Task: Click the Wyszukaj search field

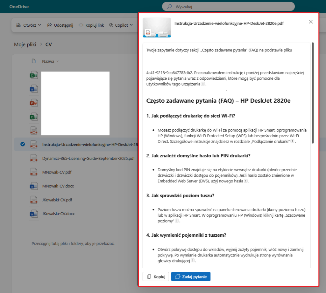Action: coord(228,6)
